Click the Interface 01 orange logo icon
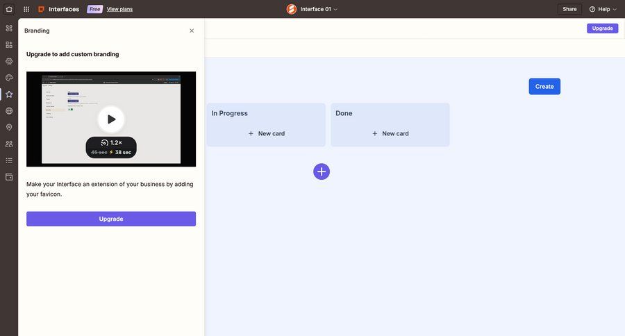 pyautogui.click(x=292, y=9)
